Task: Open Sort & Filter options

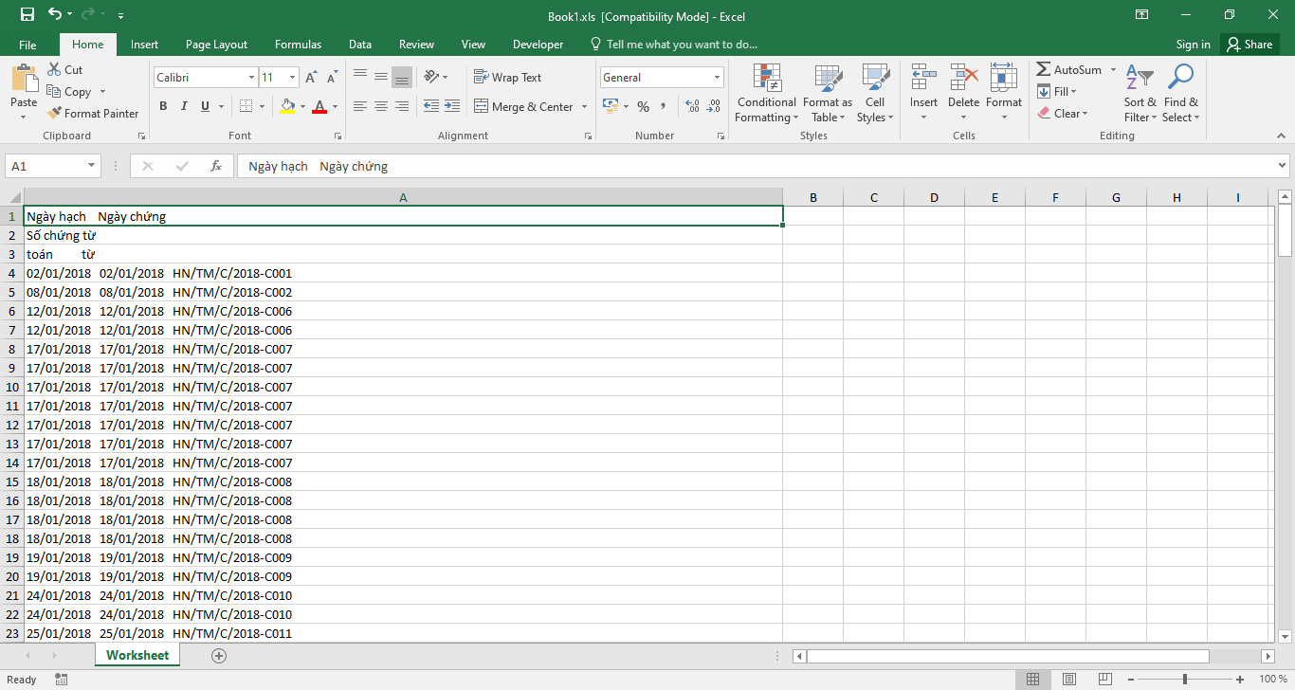Action: pos(1140,93)
